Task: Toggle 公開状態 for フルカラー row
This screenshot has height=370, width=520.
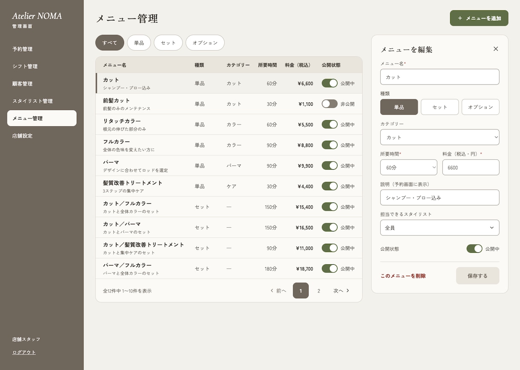Action: pos(329,145)
